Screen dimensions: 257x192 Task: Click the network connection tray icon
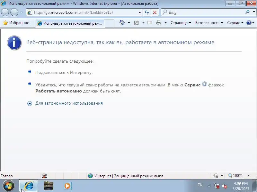pos(217,186)
